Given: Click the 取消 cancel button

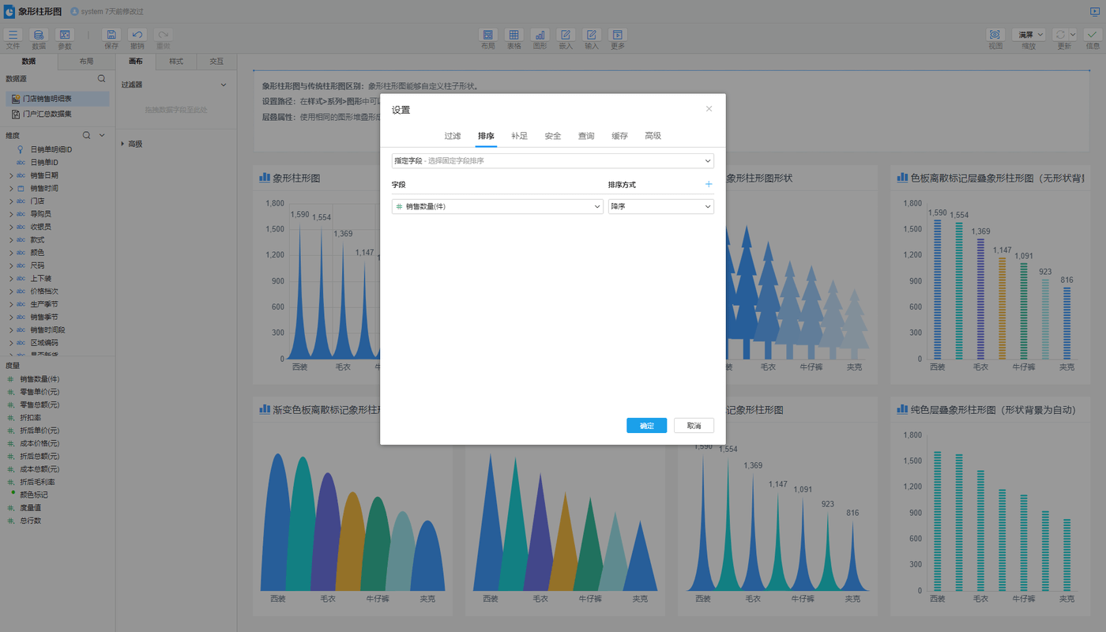Looking at the screenshot, I should [x=694, y=426].
